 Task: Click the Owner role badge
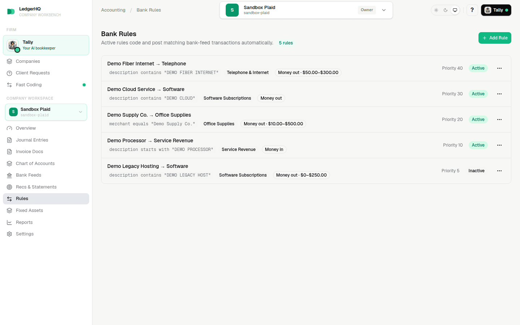pyautogui.click(x=367, y=10)
